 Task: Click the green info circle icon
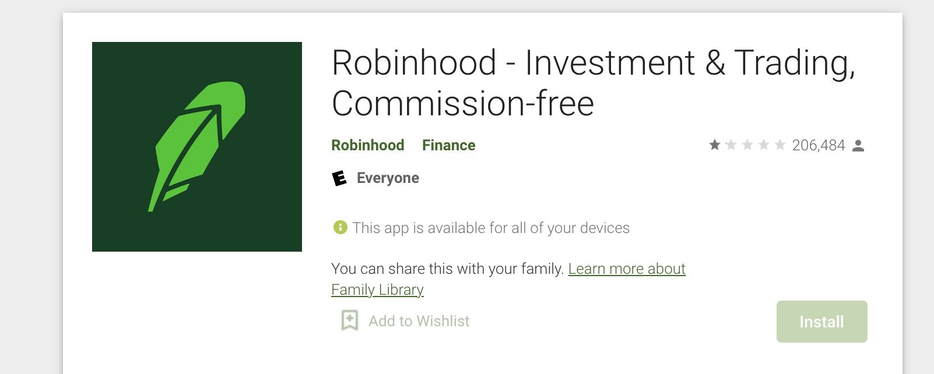click(x=340, y=227)
